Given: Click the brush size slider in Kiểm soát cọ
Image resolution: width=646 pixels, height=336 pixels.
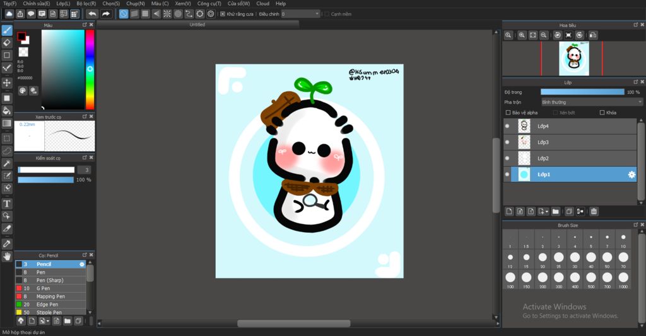Looking at the screenshot, I should [x=46, y=170].
